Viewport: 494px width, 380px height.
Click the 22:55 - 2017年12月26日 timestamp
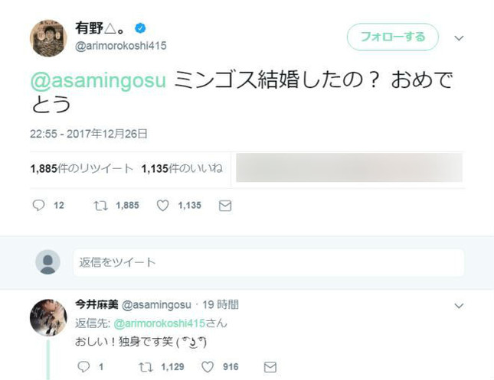pyautogui.click(x=89, y=134)
